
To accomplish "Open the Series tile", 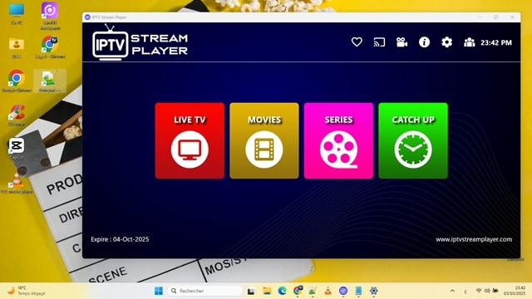I will tap(338, 140).
